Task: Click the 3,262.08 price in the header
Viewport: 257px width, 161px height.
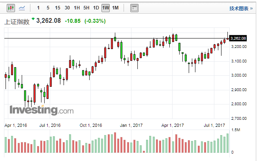Action: pos(49,21)
